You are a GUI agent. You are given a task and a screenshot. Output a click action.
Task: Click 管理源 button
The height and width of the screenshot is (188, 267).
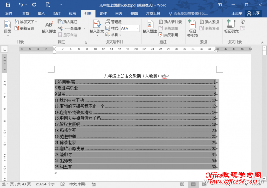point(114,22)
